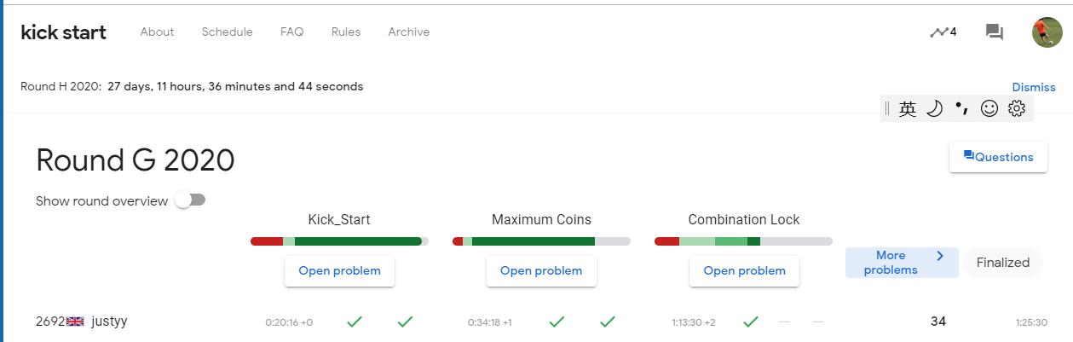Screen dimensions: 1073x342
Task: Expand More problems with the chevron
Action: (902, 263)
